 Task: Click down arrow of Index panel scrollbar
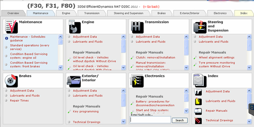(249, 121)
